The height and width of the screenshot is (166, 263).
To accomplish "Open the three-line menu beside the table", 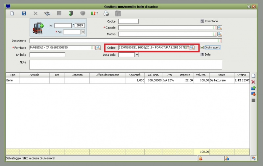I will pos(253,100).
